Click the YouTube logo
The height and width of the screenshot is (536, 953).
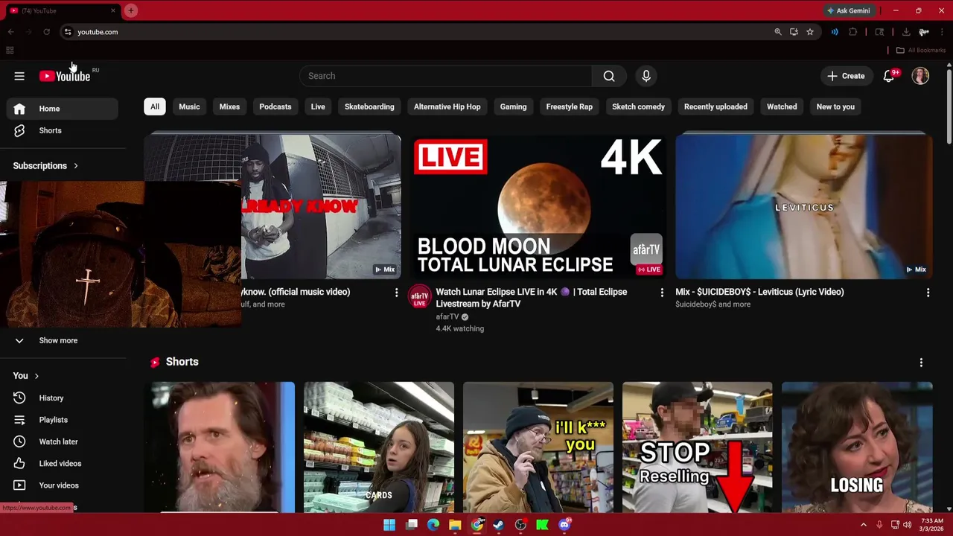[x=65, y=76]
